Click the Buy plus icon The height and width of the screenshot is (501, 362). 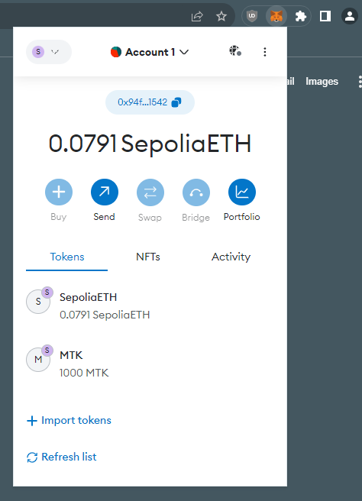pyautogui.click(x=59, y=192)
